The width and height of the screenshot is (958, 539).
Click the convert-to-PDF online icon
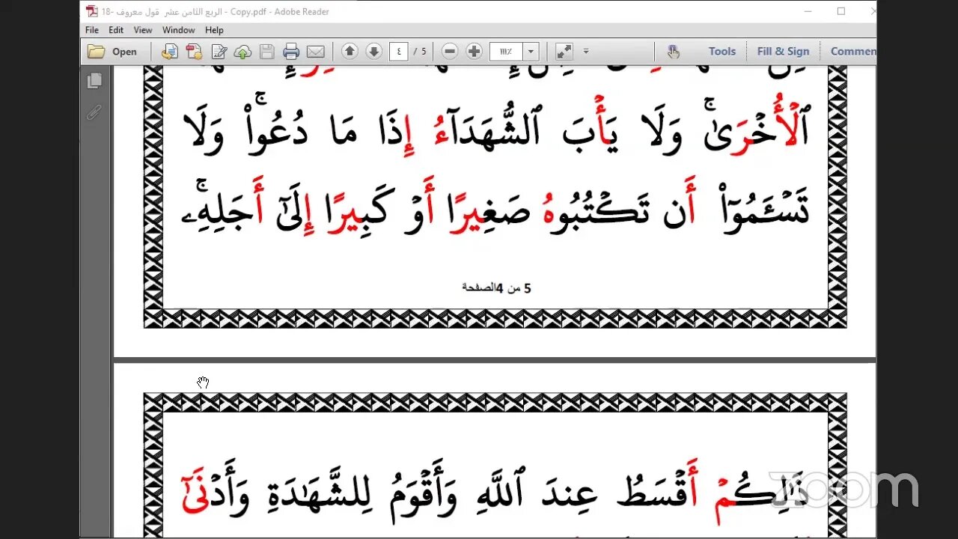[x=170, y=52]
